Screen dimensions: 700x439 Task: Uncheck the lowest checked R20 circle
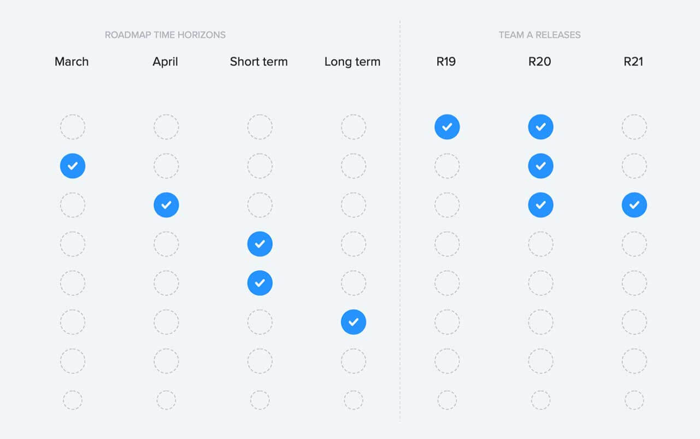point(541,205)
